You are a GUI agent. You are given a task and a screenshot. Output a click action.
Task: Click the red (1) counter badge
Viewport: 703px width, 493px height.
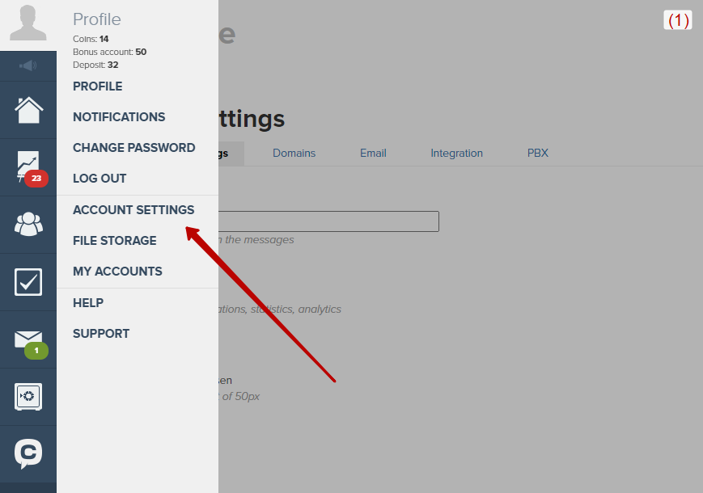tap(678, 20)
